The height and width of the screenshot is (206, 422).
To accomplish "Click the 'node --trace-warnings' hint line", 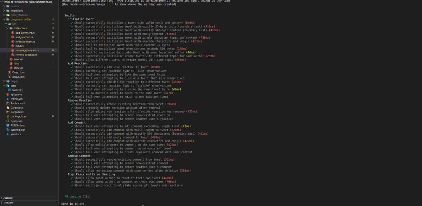I will (x=119, y=5).
